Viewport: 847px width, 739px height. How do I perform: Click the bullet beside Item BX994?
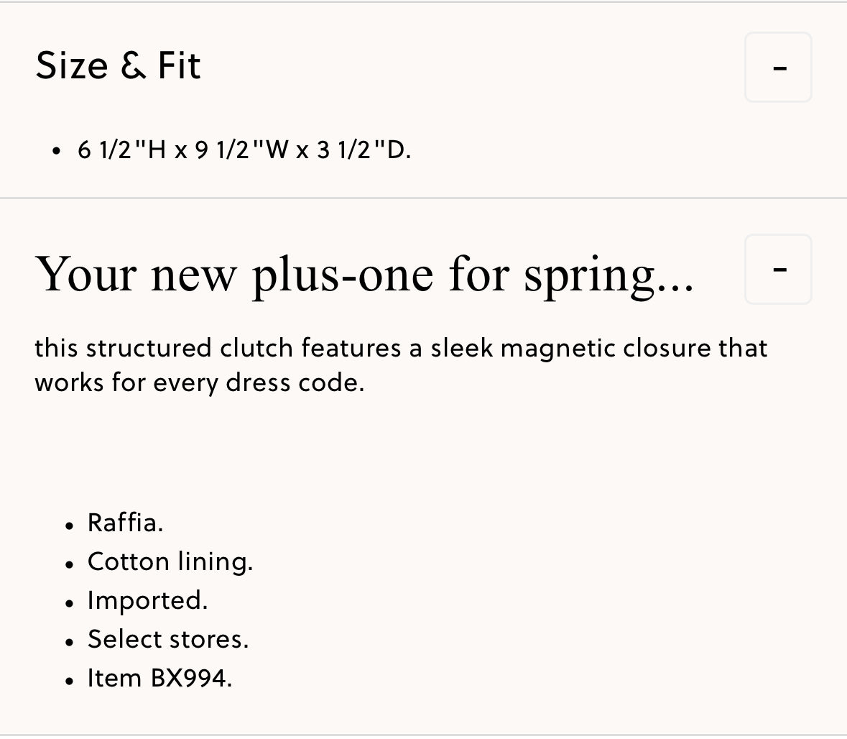(69, 681)
